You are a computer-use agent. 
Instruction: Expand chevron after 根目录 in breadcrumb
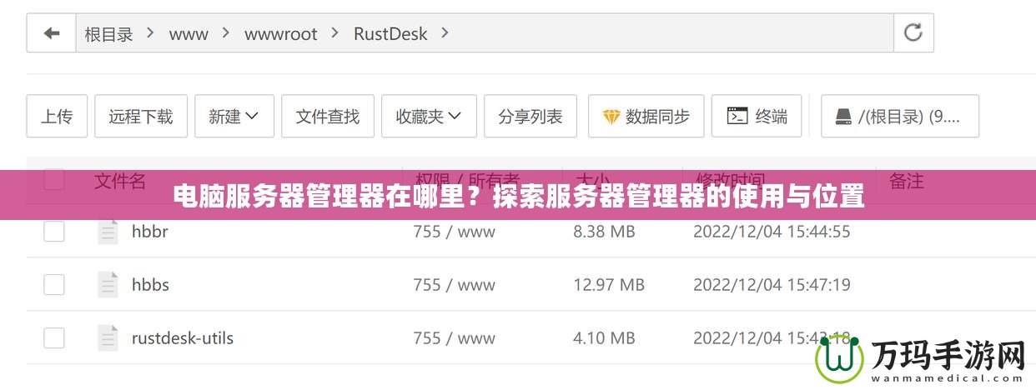pyautogui.click(x=150, y=33)
